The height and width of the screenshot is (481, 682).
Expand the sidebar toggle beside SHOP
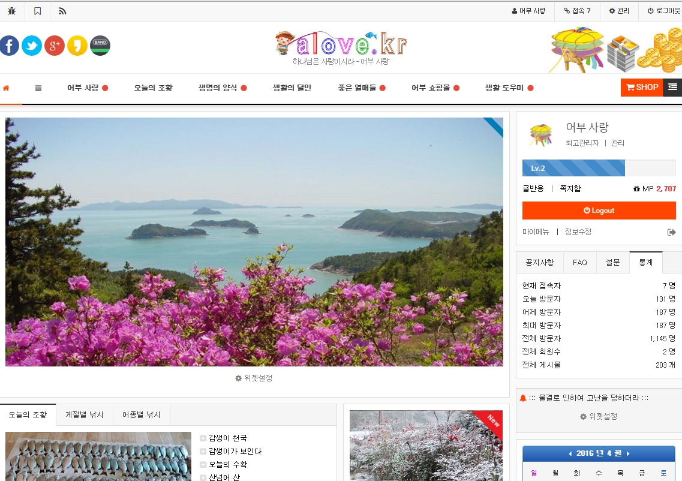pyautogui.click(x=672, y=87)
